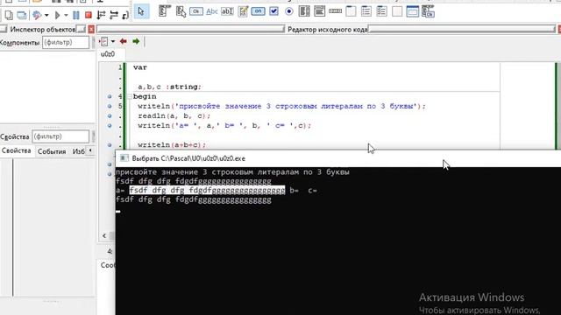
Task: Click the highlighted console text after 'a='
Action: (x=207, y=191)
